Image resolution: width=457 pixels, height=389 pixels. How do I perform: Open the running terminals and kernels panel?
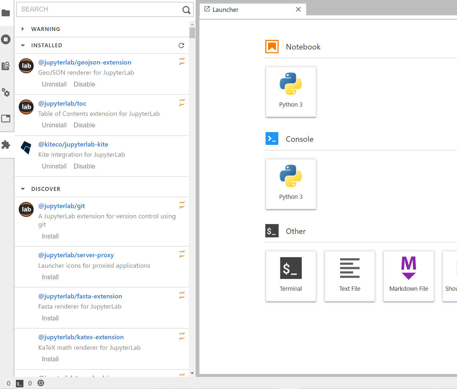click(x=6, y=39)
